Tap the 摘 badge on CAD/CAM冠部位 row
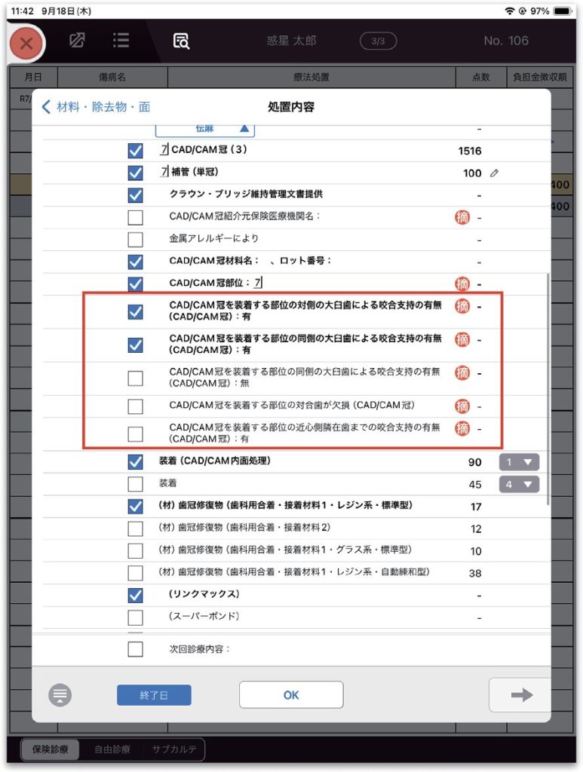583x772 pixels. pos(462,284)
